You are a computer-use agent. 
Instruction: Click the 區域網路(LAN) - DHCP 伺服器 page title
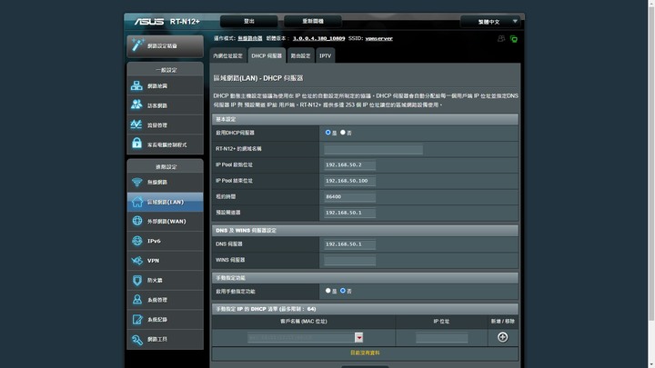258,78
